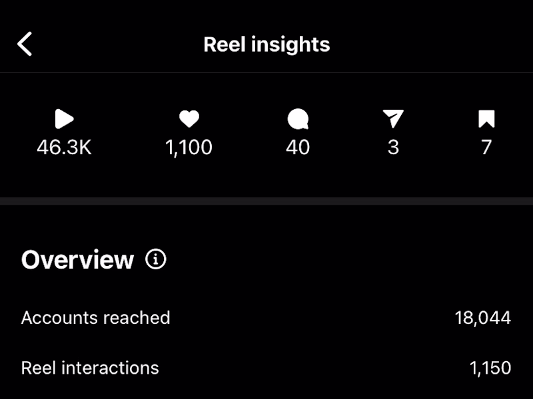Image resolution: width=533 pixels, height=399 pixels.
Task: Click the Reel insights title
Action: coord(266,45)
